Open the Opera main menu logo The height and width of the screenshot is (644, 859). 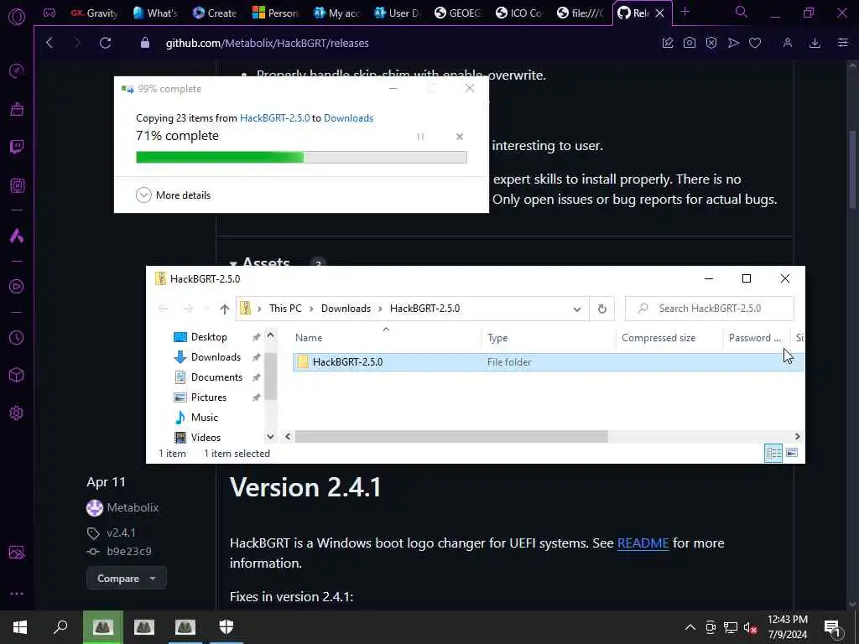coord(17,17)
